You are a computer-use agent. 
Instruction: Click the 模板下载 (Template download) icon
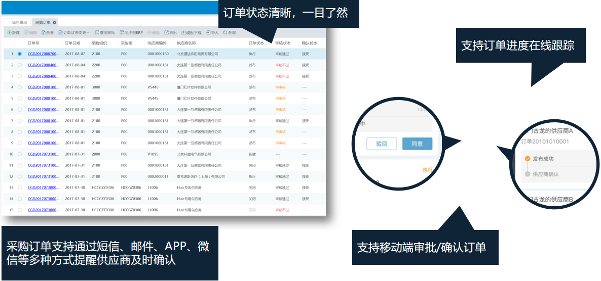pyautogui.click(x=183, y=33)
